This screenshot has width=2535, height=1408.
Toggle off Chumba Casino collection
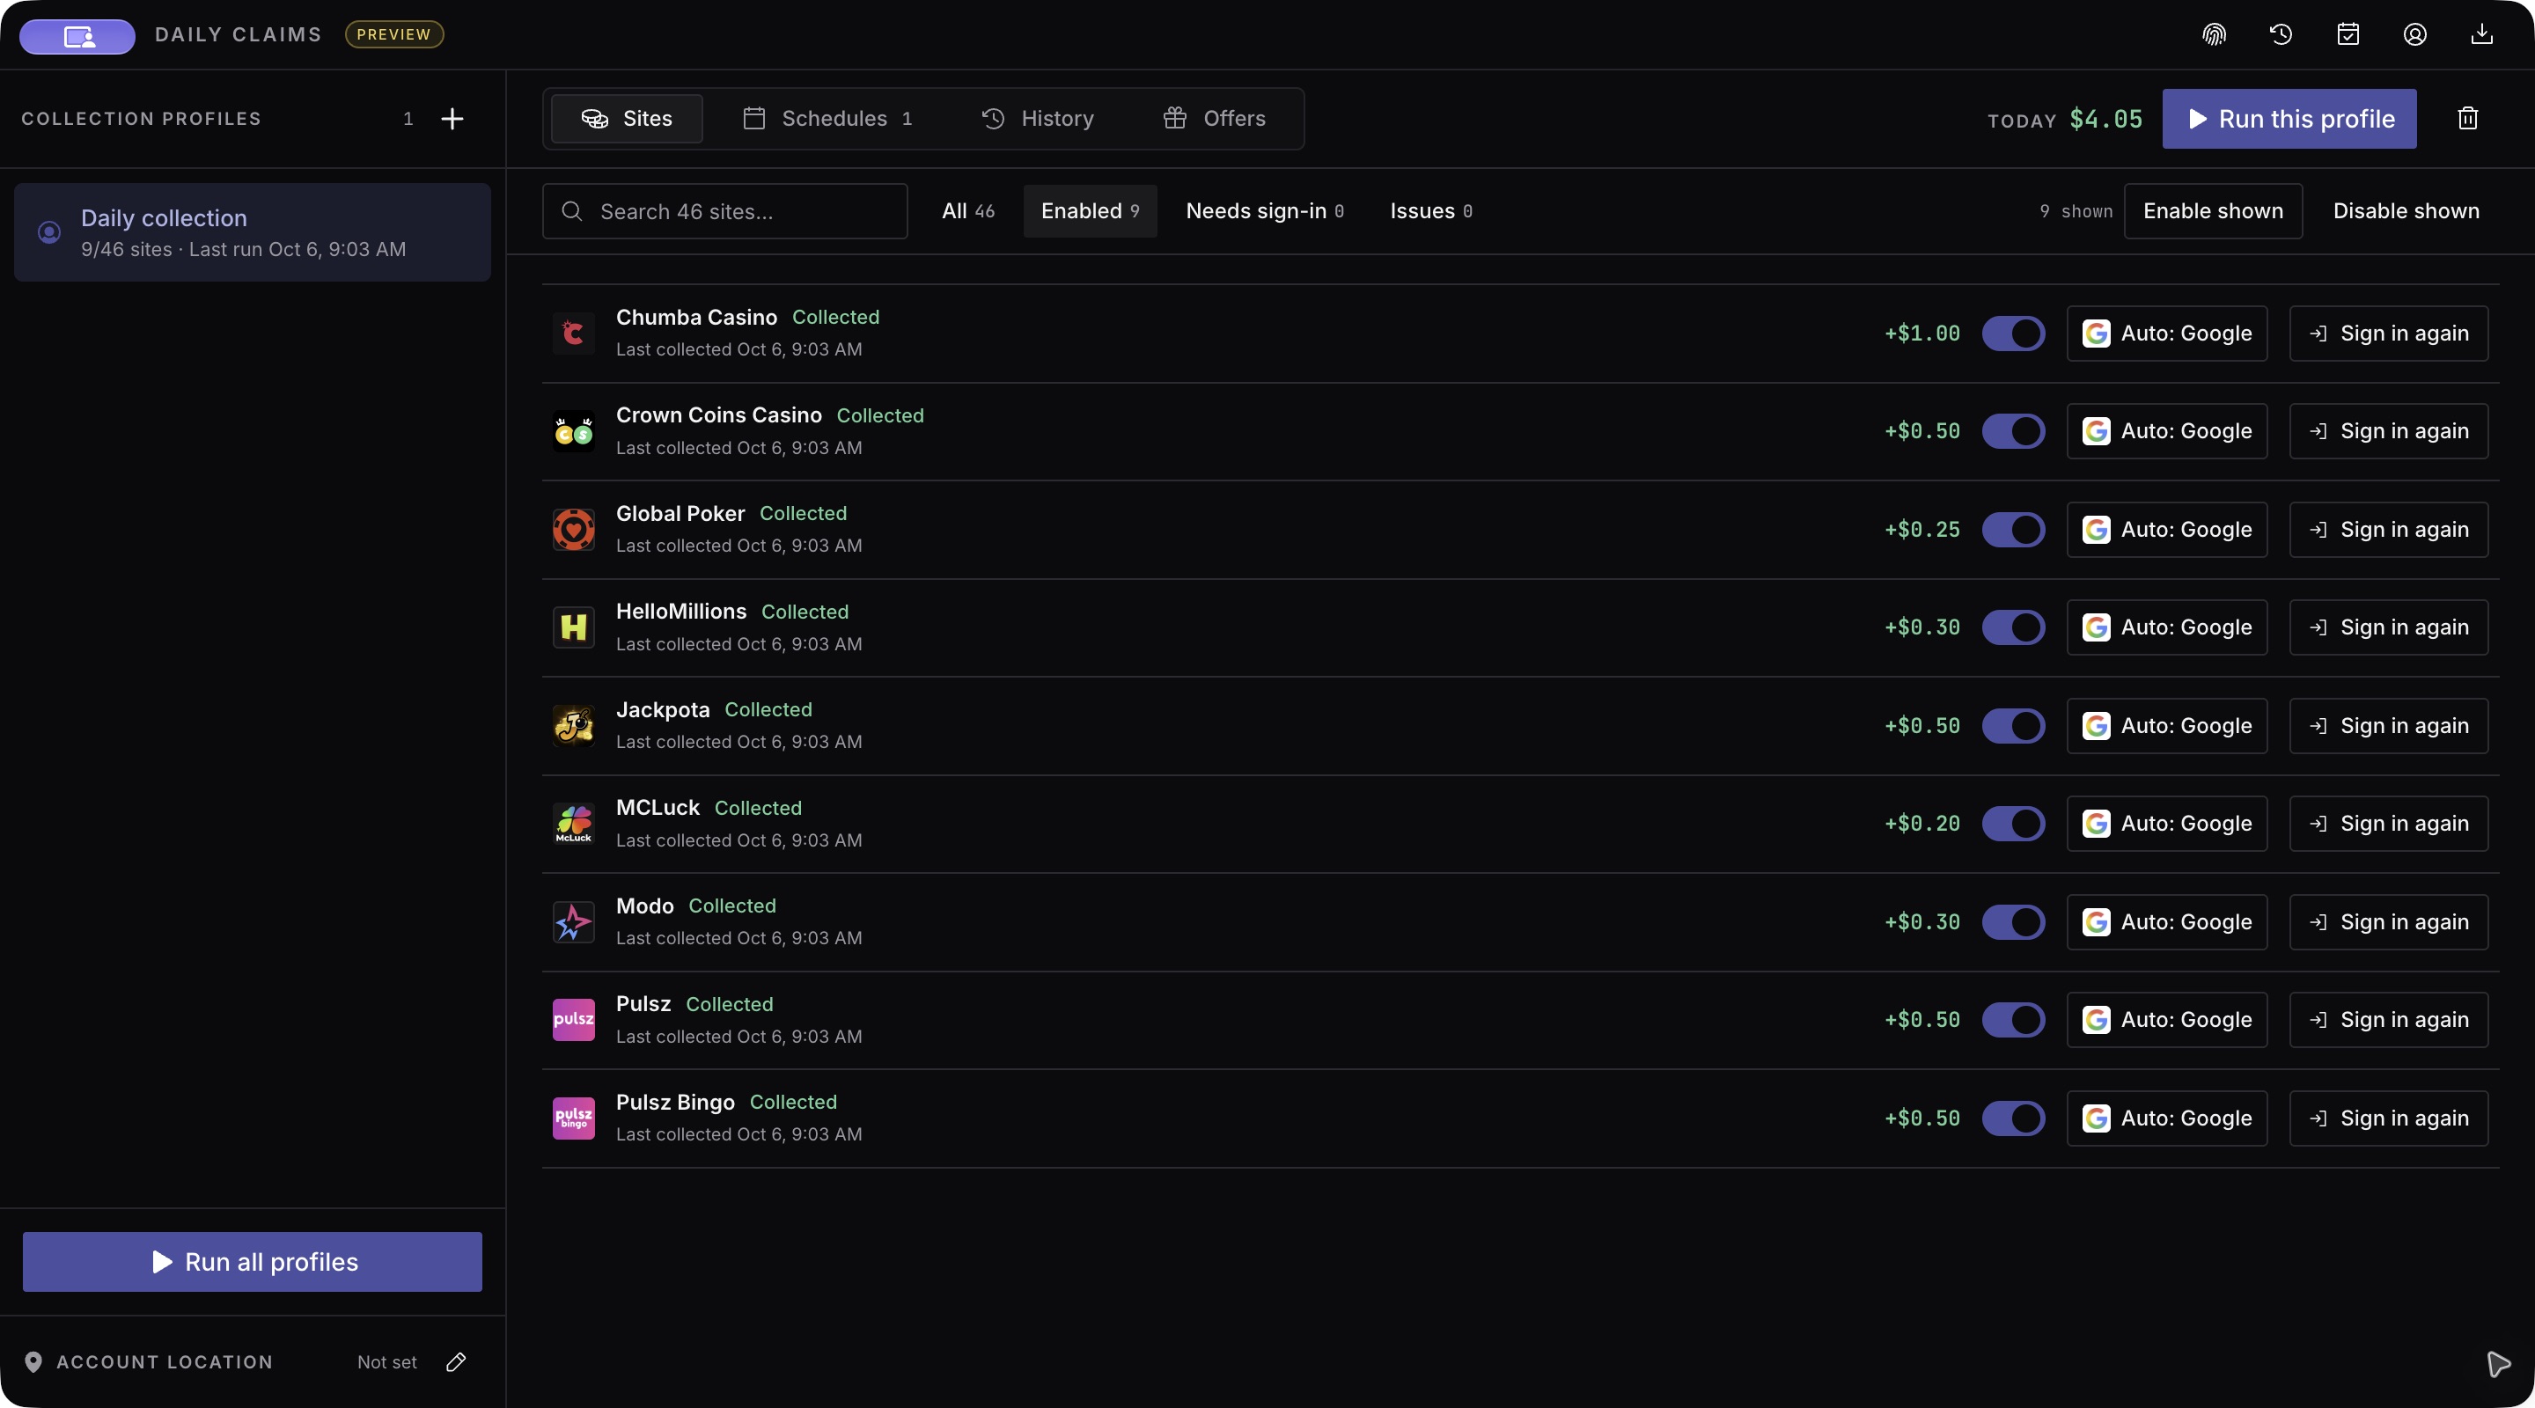pyautogui.click(x=2012, y=334)
